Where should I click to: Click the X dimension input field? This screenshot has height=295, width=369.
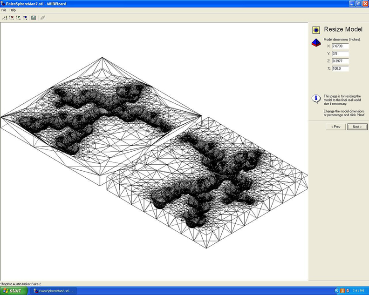340,46
